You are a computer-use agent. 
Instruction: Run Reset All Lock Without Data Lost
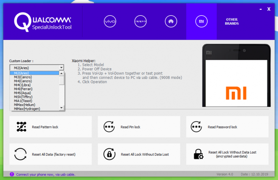pos(139,154)
